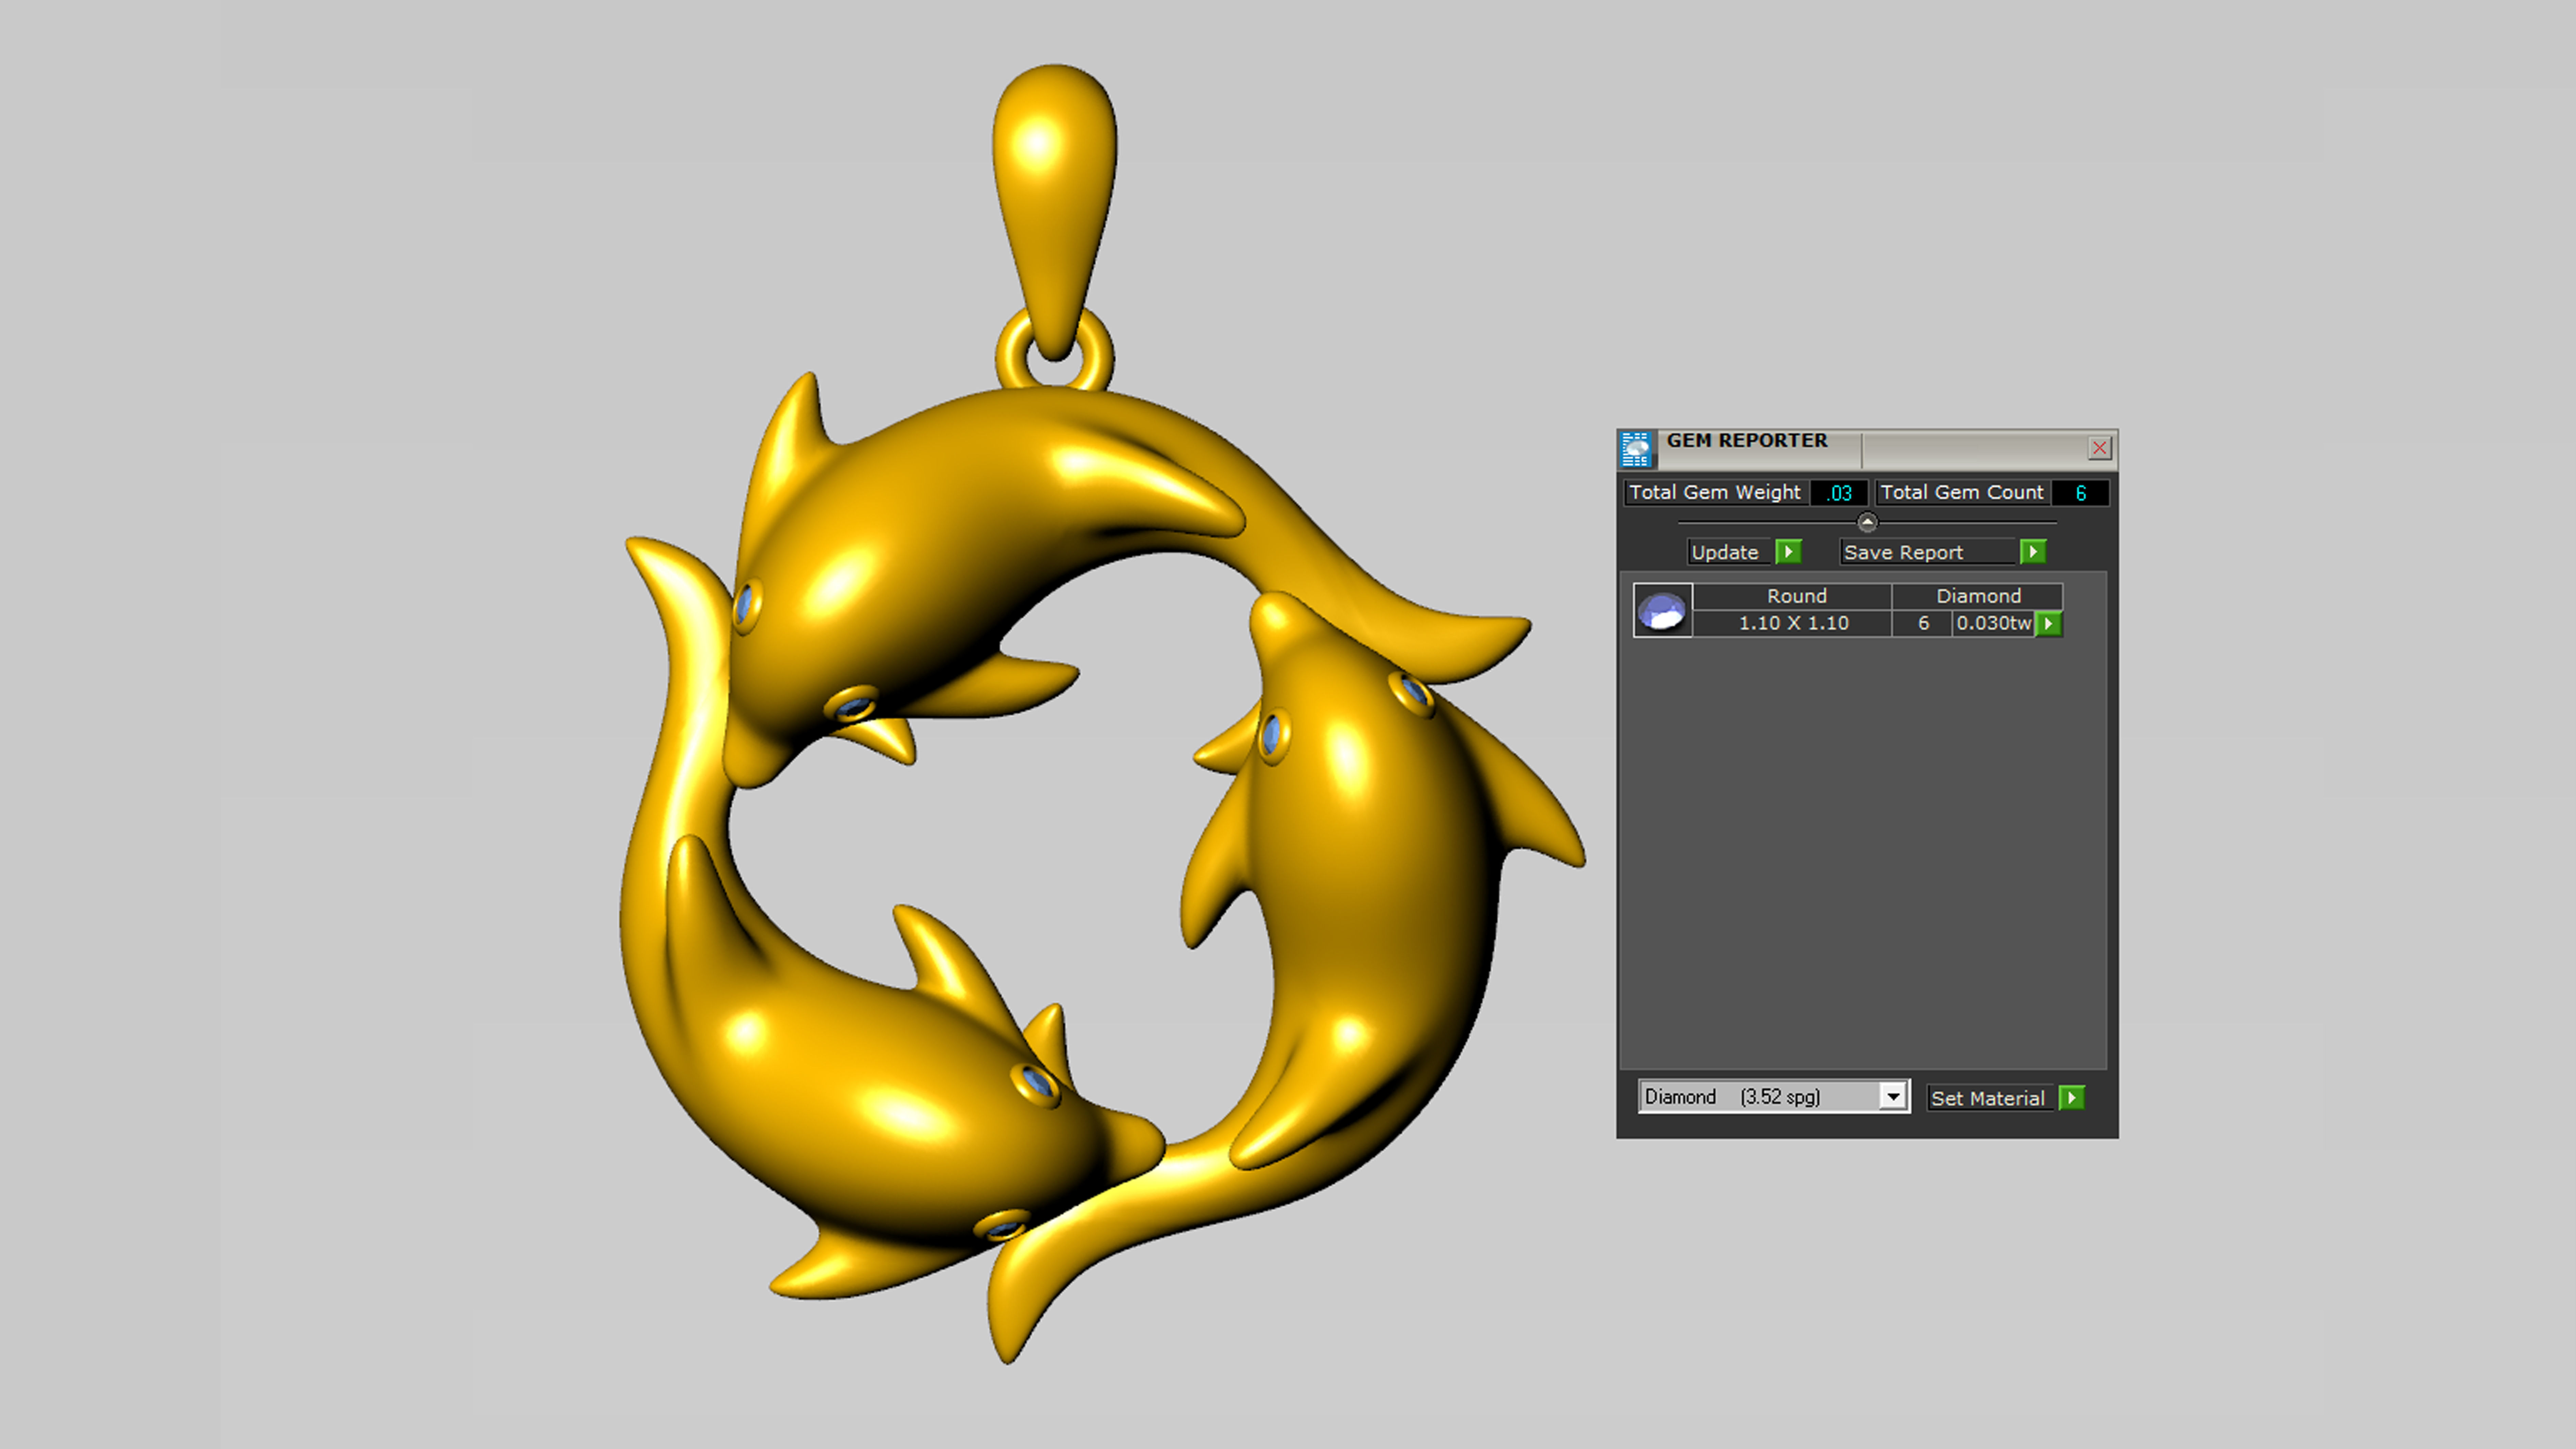Image resolution: width=2576 pixels, height=1449 pixels.
Task: Click the green arrow beside Set Material
Action: tap(2072, 1098)
